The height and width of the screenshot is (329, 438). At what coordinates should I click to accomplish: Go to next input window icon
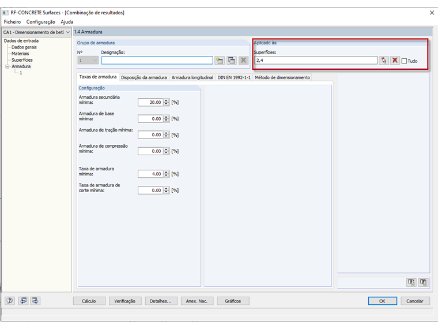click(x=35, y=301)
